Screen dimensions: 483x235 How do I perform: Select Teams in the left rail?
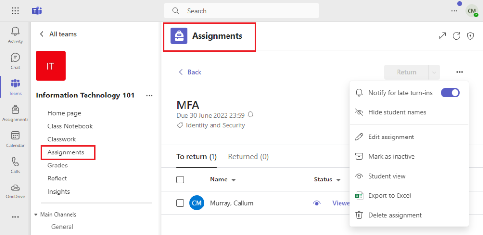[15, 87]
